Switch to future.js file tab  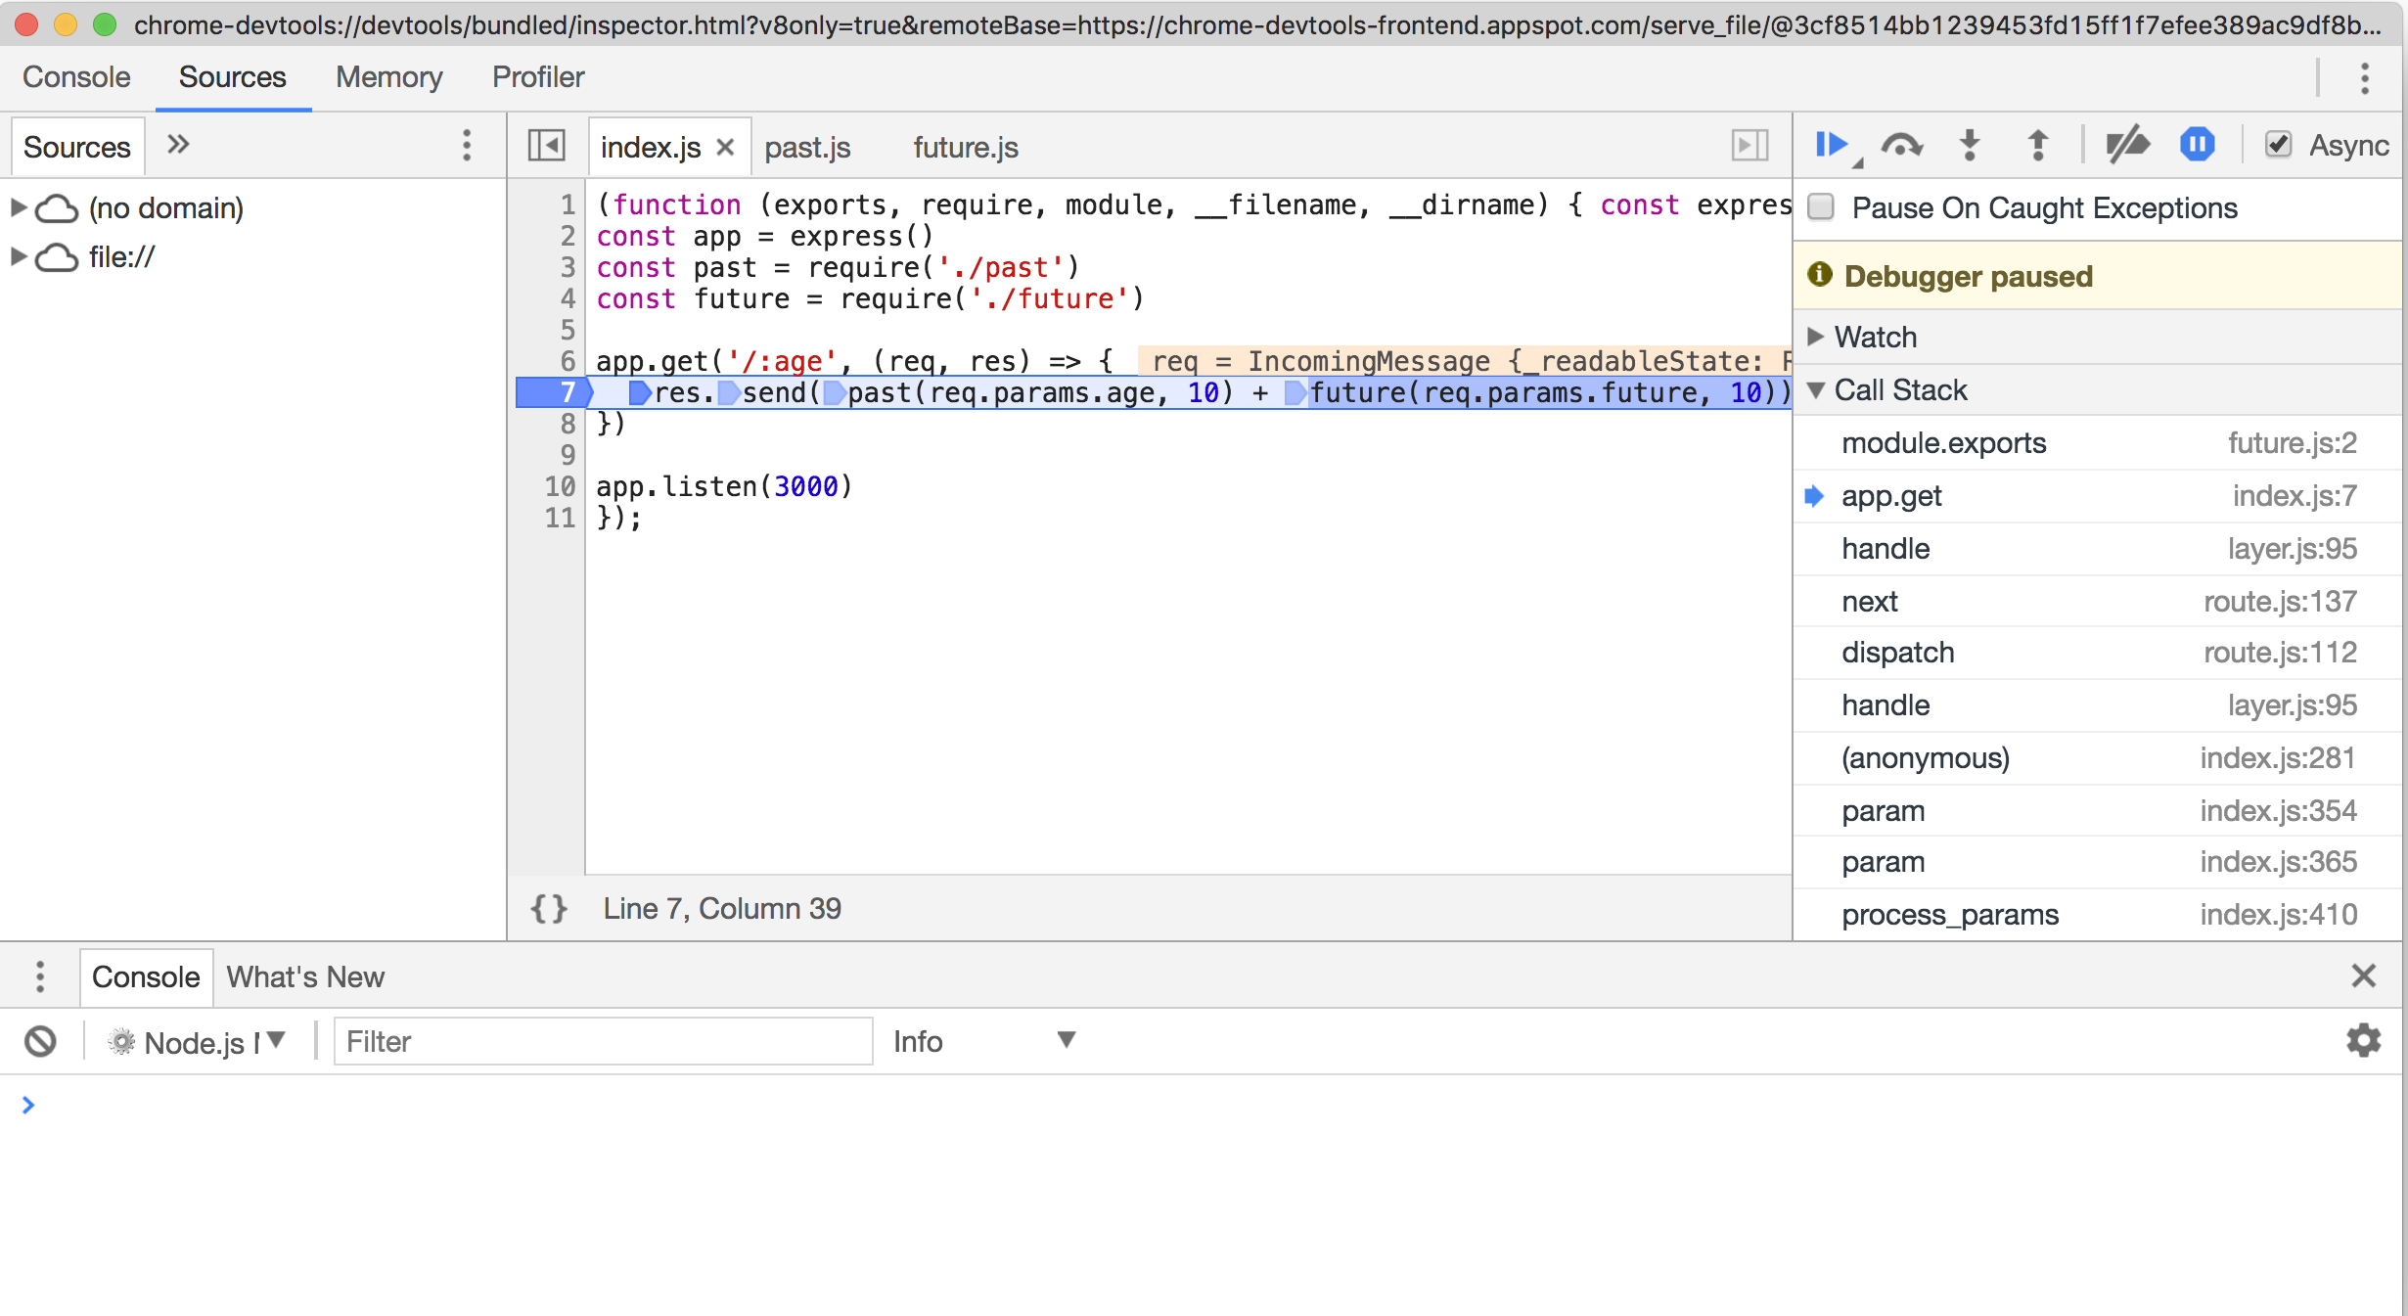(x=966, y=147)
